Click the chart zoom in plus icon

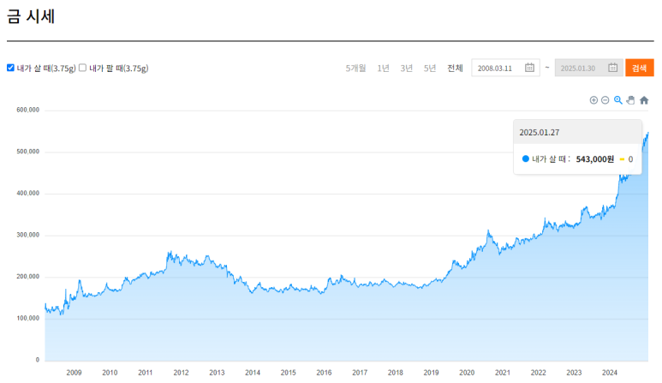click(x=593, y=100)
